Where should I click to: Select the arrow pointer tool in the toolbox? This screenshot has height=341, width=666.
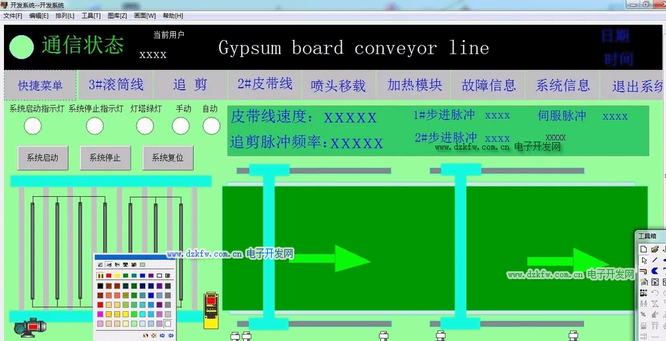coord(643,260)
